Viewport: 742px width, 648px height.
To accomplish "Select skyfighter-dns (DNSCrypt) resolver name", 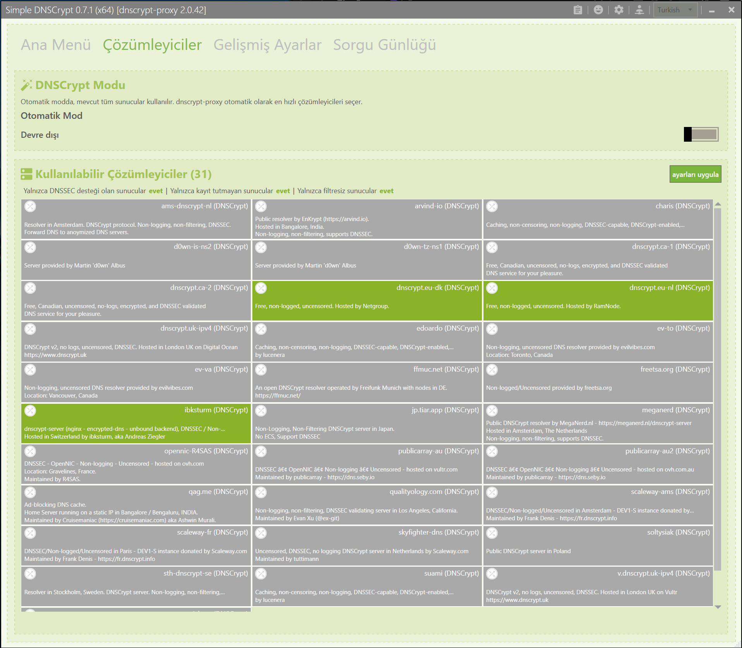I will pyautogui.click(x=439, y=532).
